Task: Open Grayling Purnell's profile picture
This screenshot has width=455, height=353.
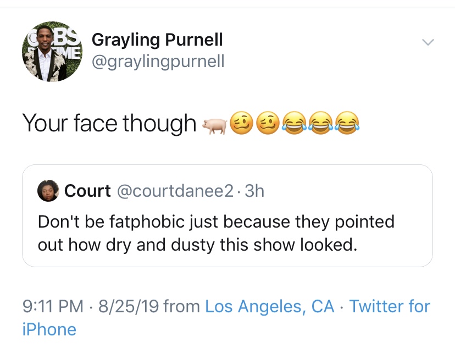Action: 51,53
